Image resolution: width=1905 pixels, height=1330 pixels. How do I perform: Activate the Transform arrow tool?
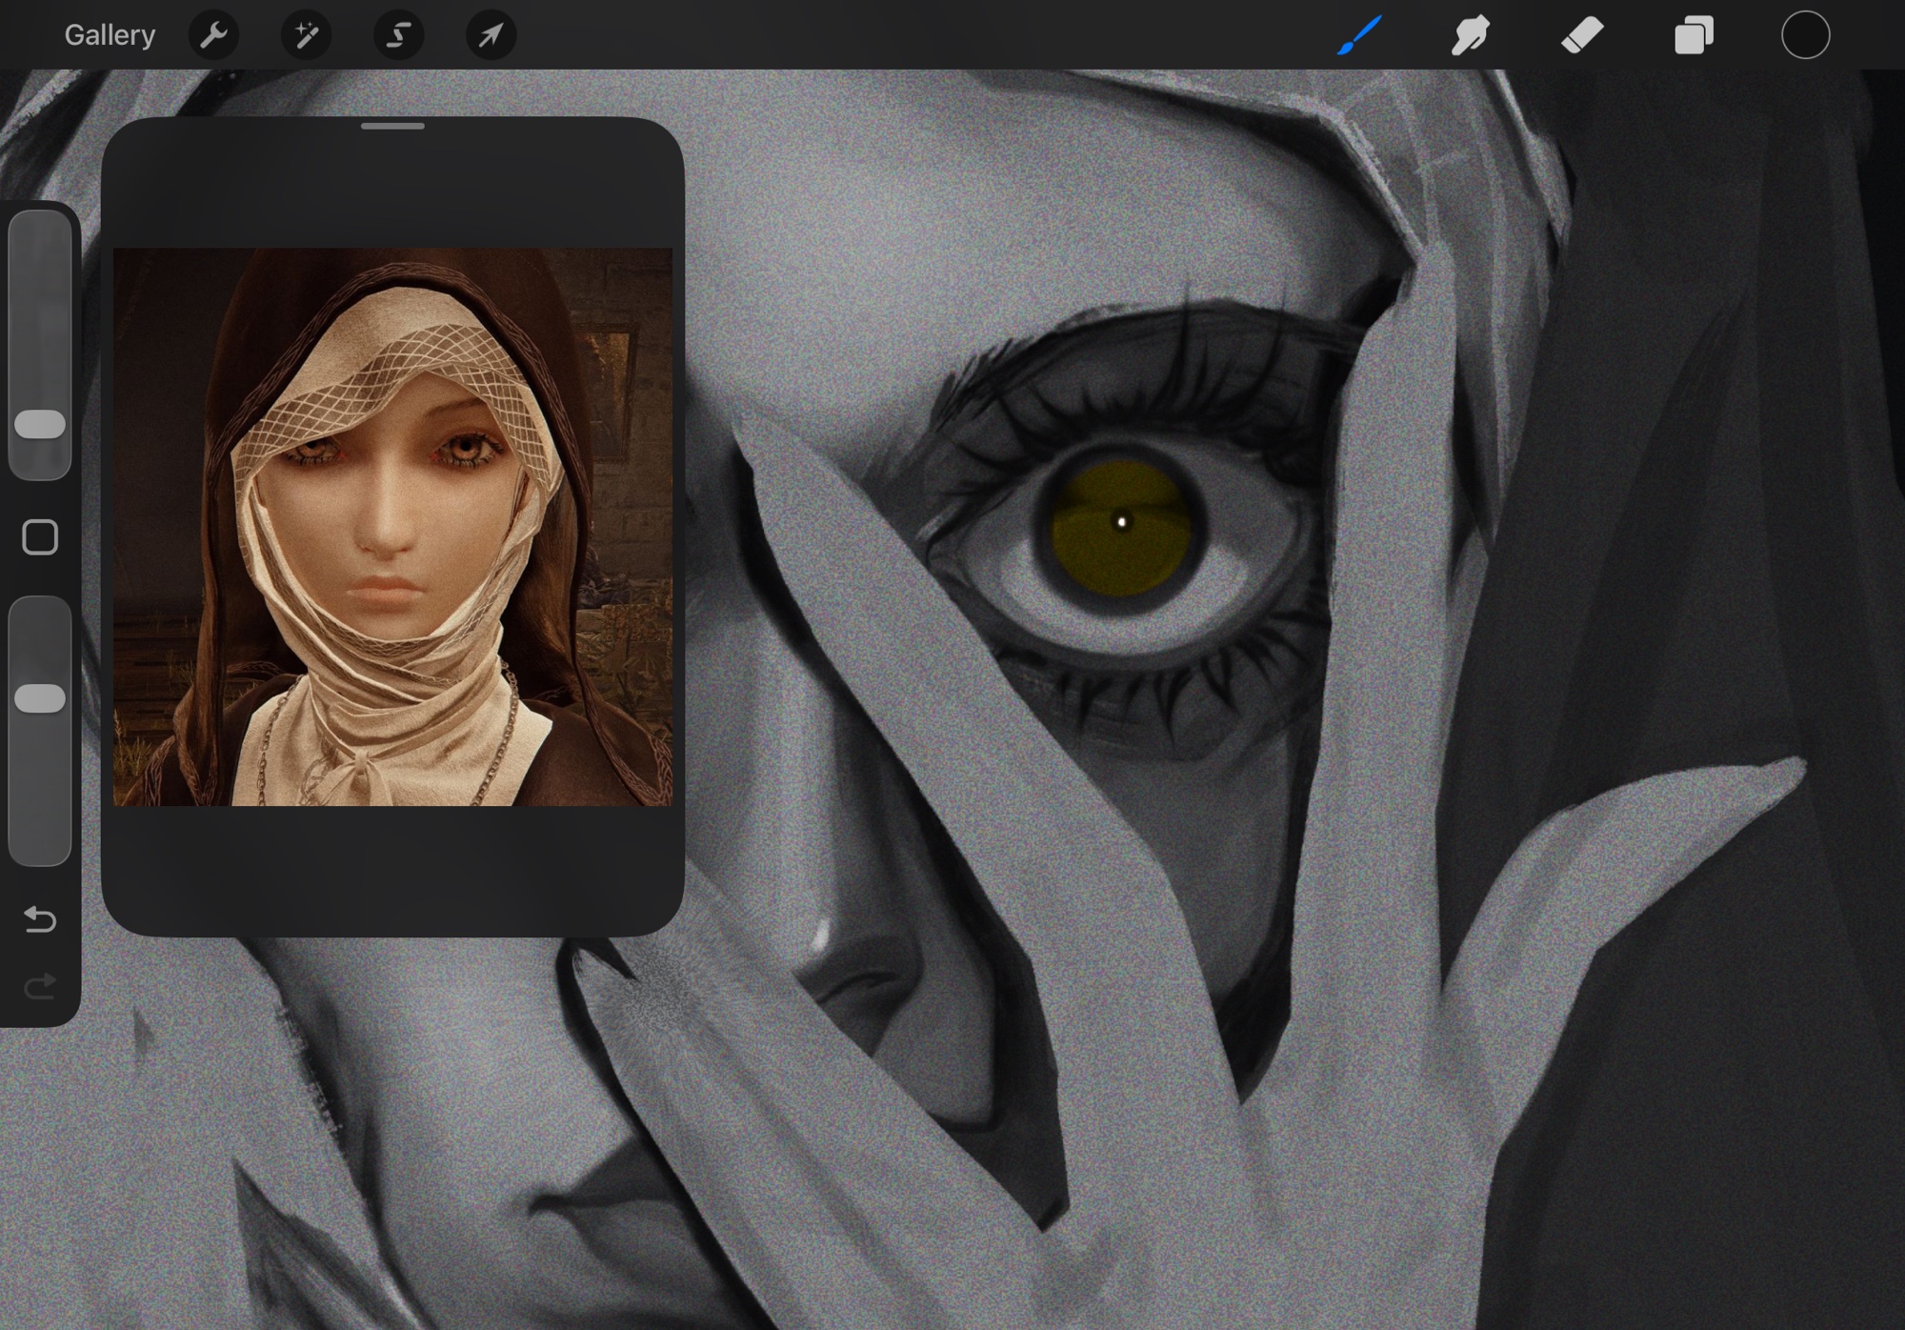(491, 35)
